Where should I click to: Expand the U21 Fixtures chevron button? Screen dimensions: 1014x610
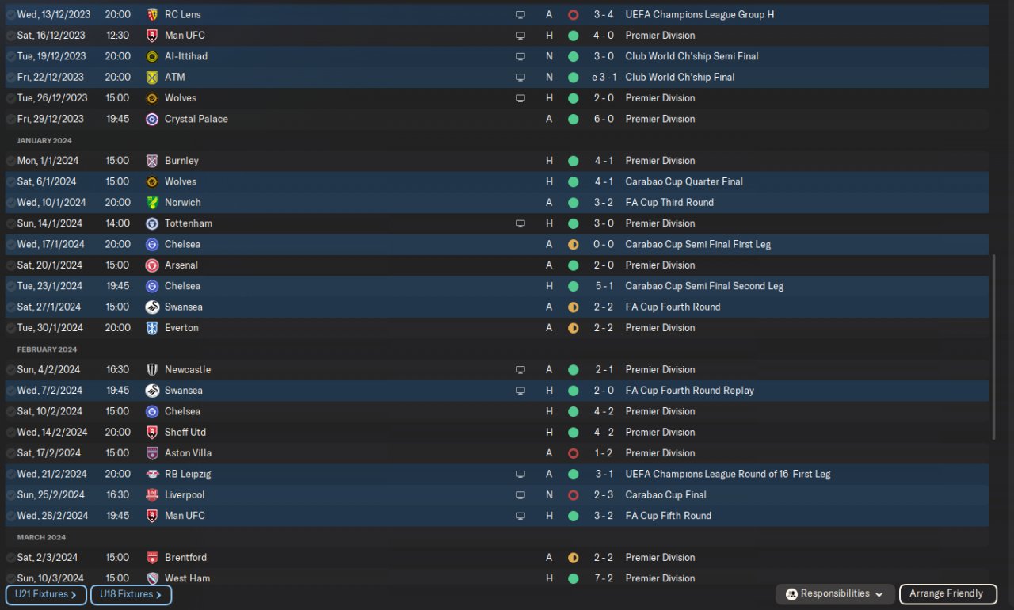click(46, 594)
